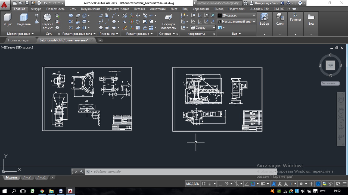Image resolution: width=348 pixels, height=195 pixels.
Task: Add a new layout with plus tab
Action: 52,177
